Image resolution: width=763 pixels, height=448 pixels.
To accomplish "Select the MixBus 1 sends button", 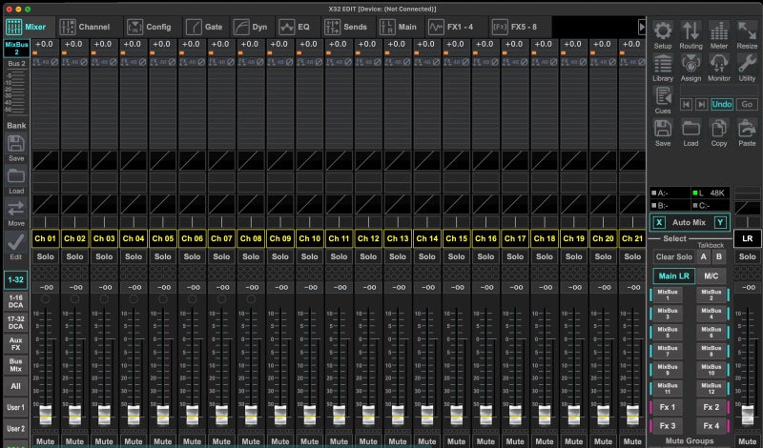I will point(670,295).
